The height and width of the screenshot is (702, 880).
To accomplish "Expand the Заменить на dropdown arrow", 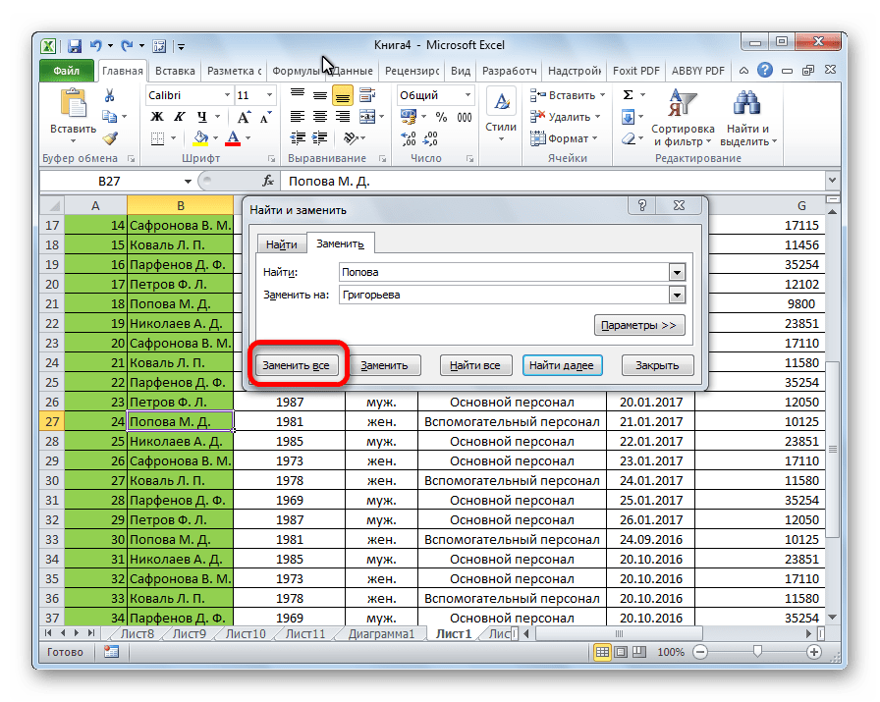I will click(x=676, y=295).
